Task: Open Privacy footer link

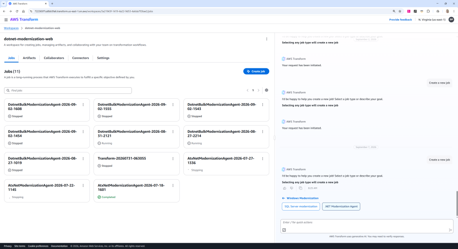Action: click(x=8, y=246)
